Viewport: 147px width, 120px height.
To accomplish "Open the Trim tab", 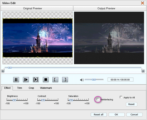I will (x=19, y=88).
